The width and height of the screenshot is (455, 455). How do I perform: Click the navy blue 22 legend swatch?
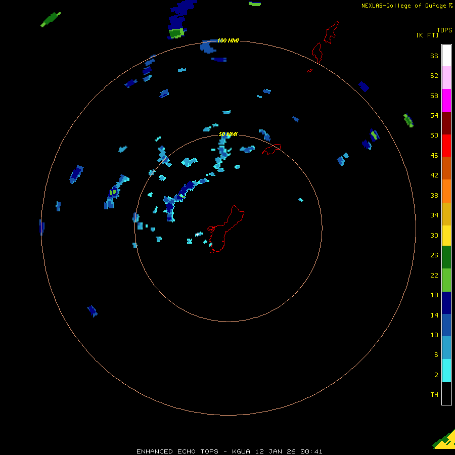[x=446, y=303]
